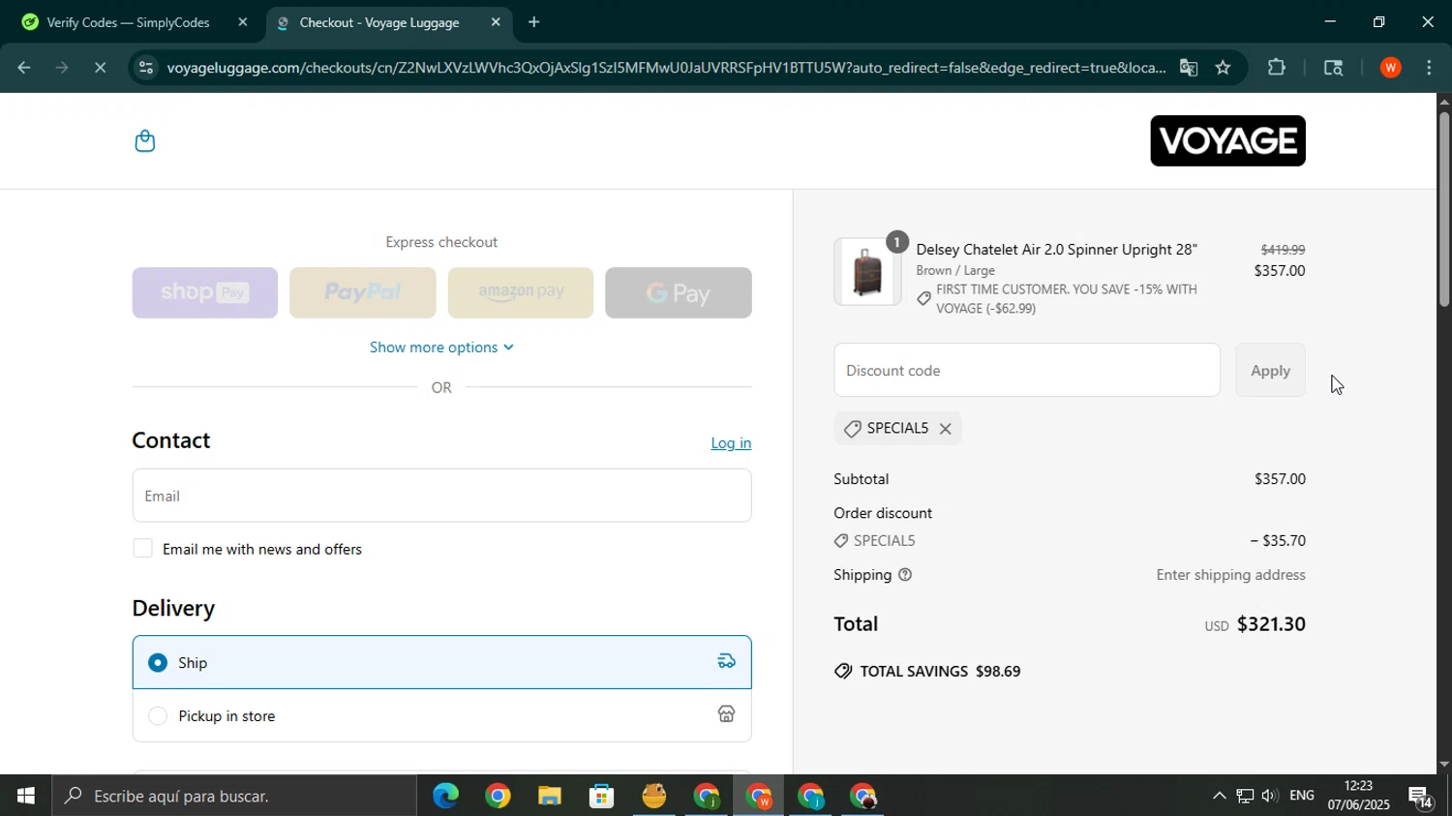
Task: View site information icon in address bar
Action: [145, 68]
